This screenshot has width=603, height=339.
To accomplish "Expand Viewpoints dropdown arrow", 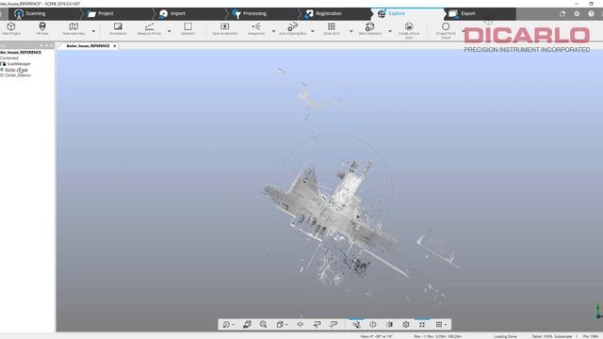I will 274,31.
